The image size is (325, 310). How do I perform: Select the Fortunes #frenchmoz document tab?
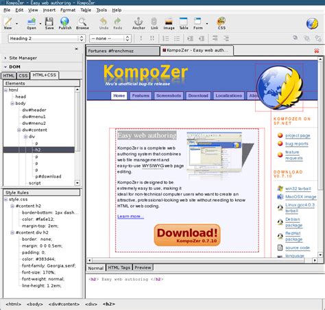(x=123, y=51)
